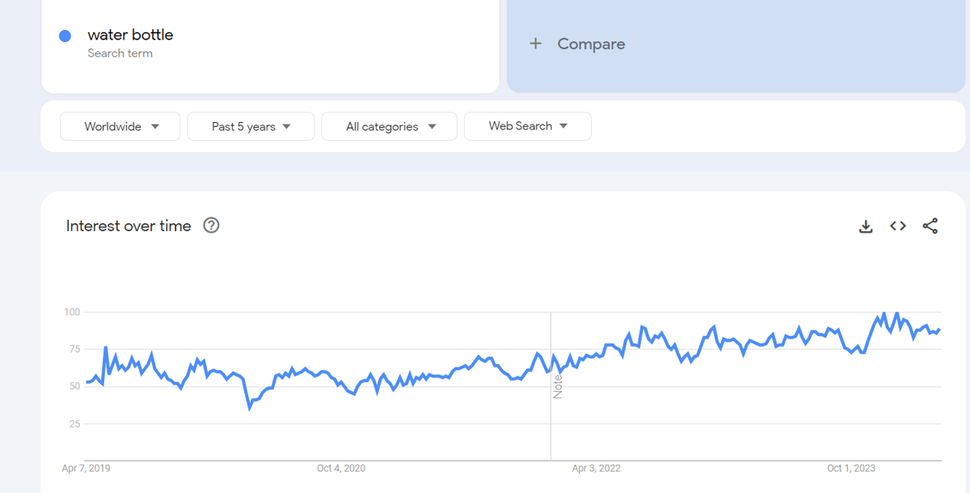970x493 pixels.
Task: Click the Search term subtitle text
Action: [120, 53]
